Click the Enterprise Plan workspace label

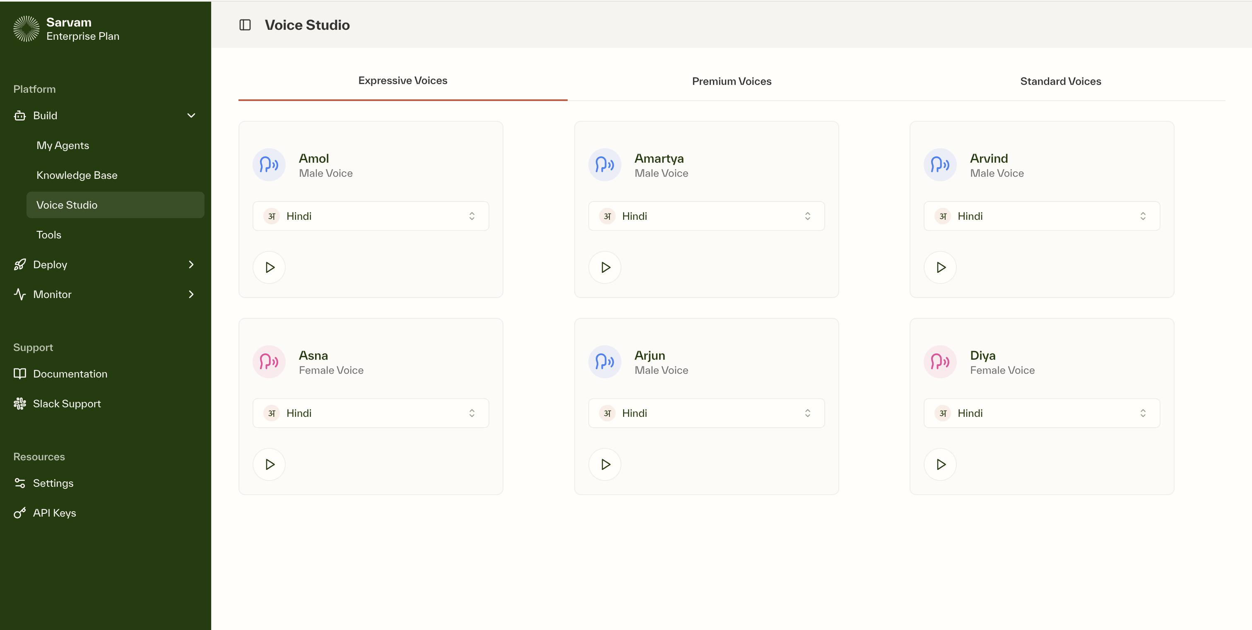[83, 36]
